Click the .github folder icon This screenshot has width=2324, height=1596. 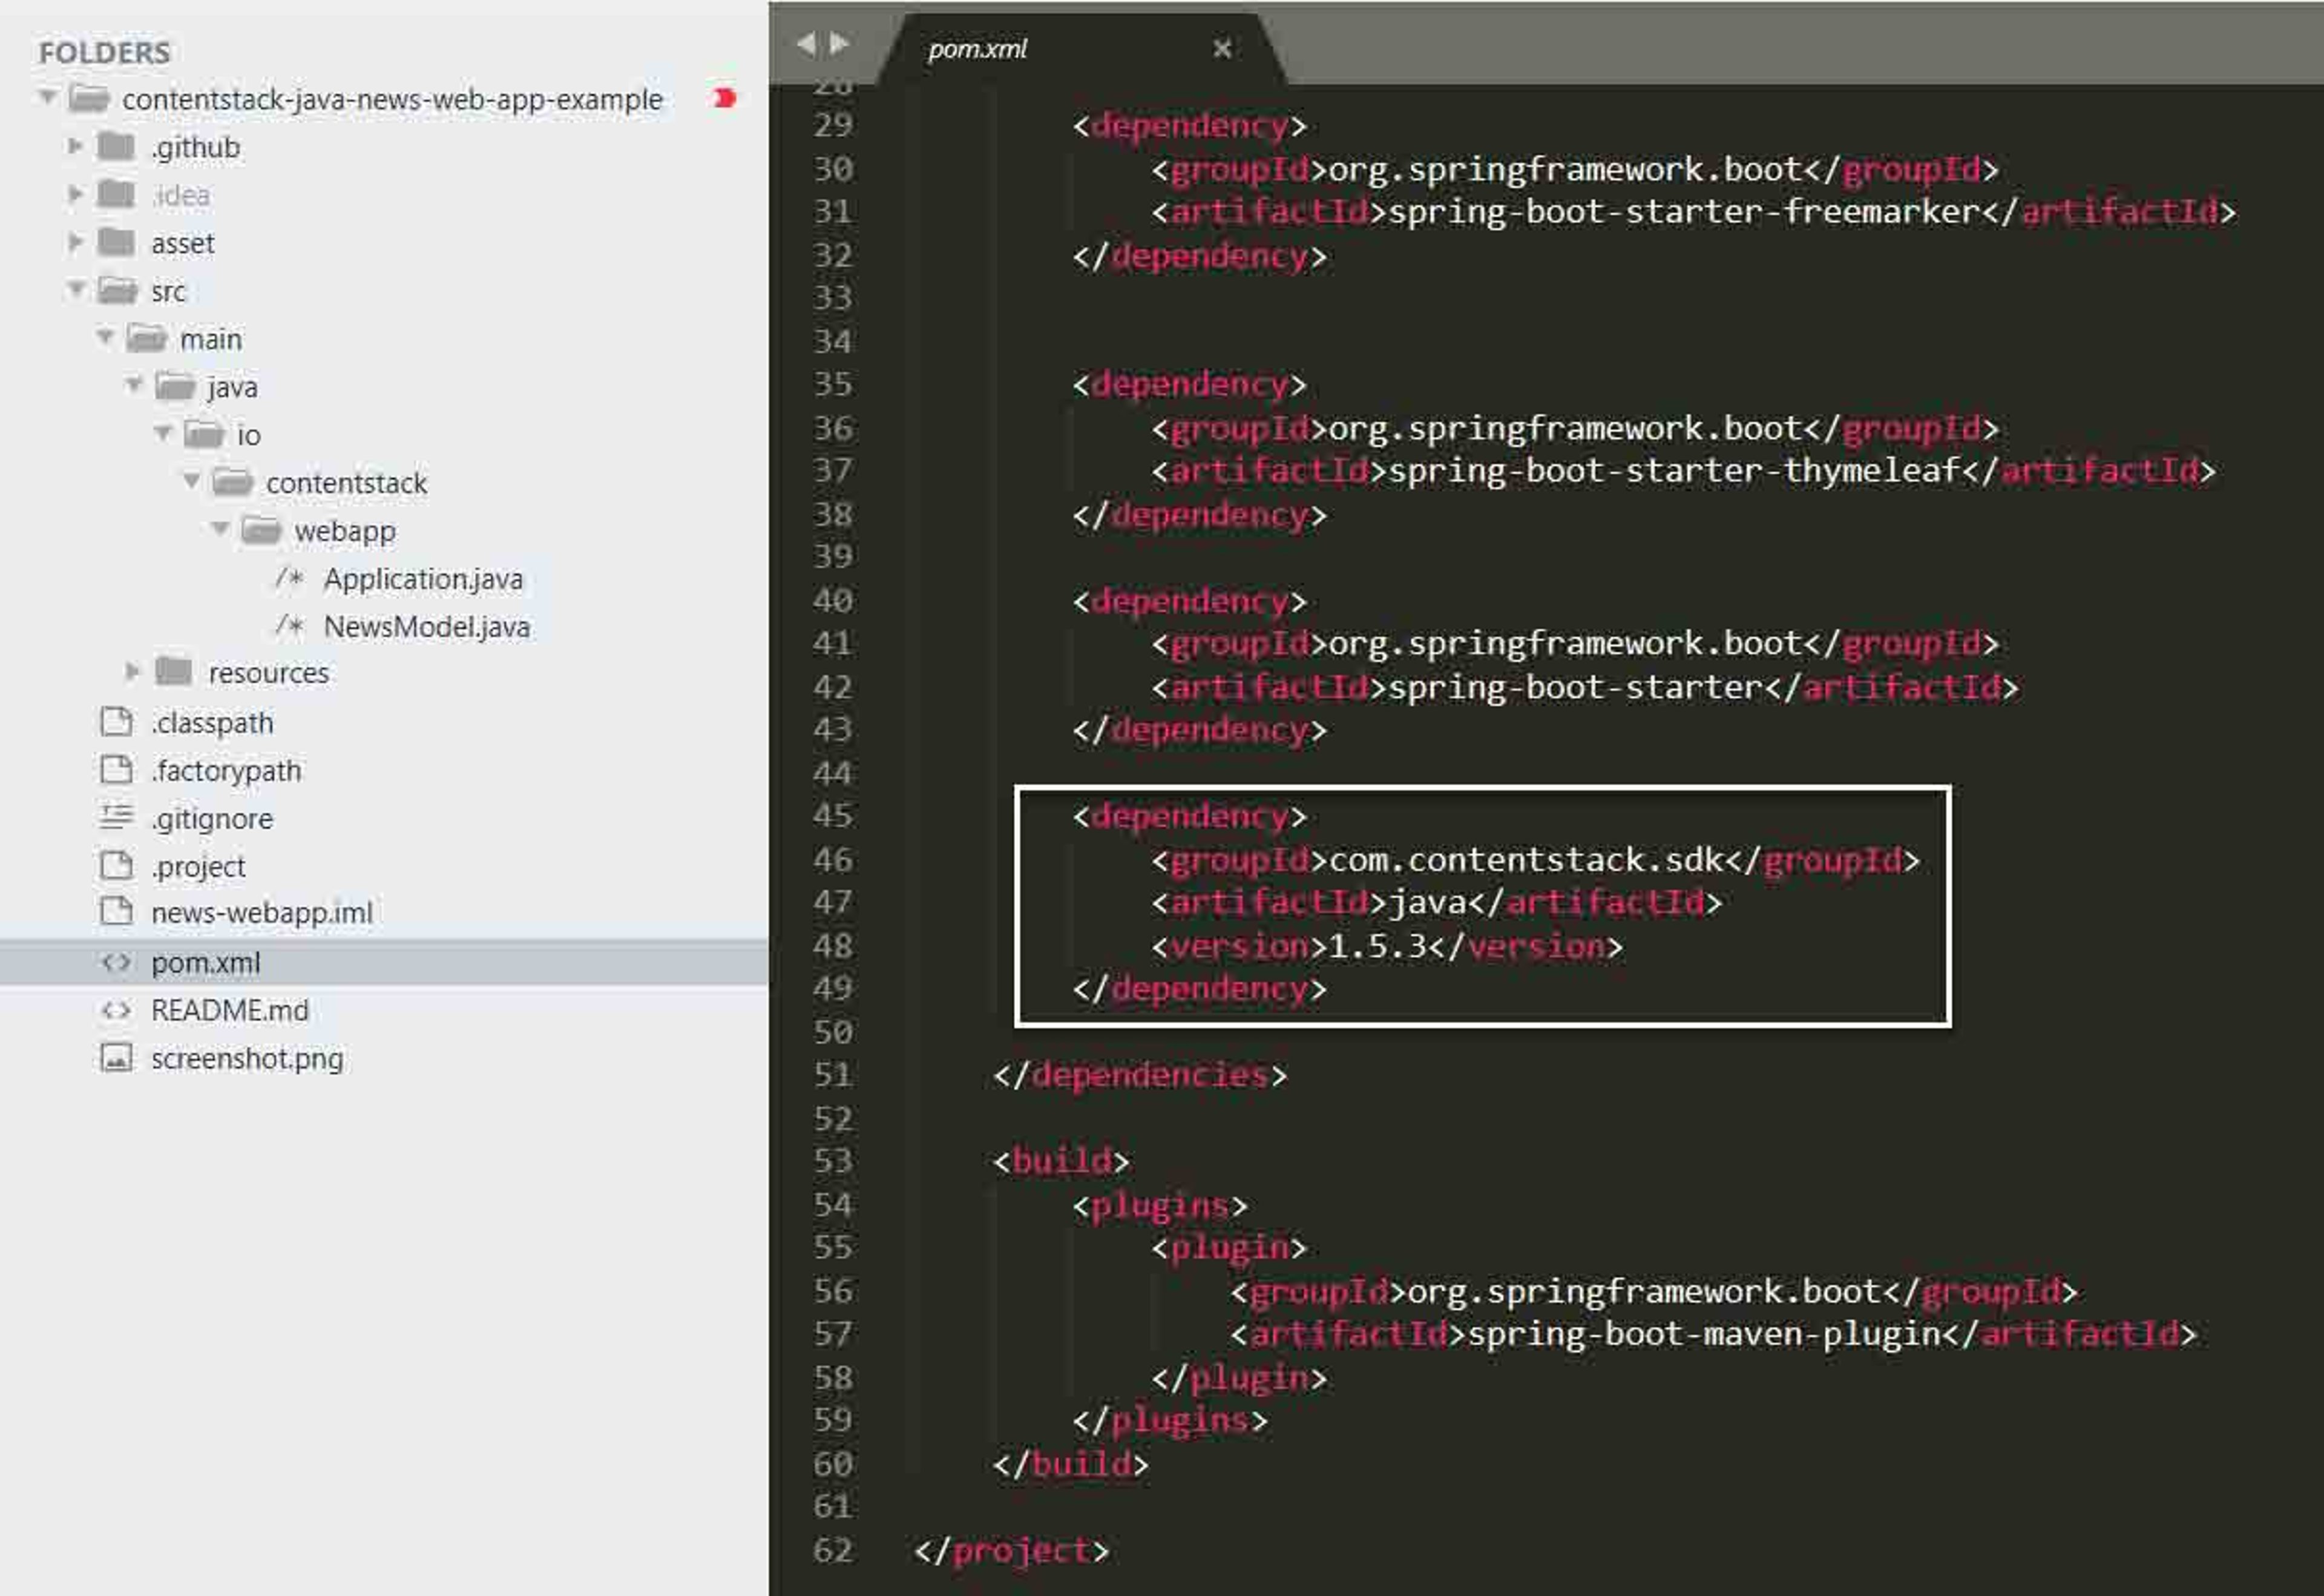click(116, 146)
